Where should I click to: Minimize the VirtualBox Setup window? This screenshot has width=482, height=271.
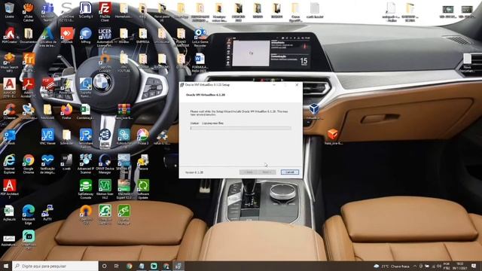[274, 85]
